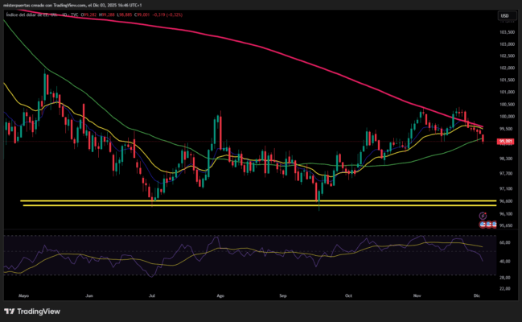Click the Oct label on time axis

348,295
